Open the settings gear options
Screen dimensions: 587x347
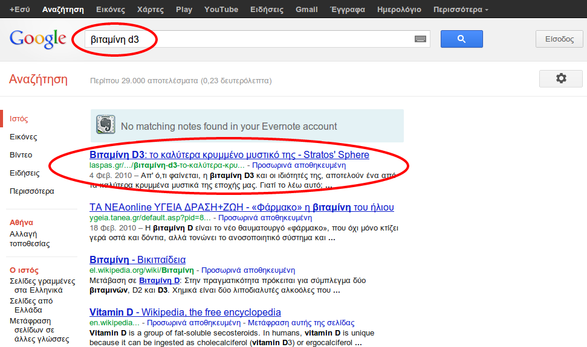click(561, 78)
